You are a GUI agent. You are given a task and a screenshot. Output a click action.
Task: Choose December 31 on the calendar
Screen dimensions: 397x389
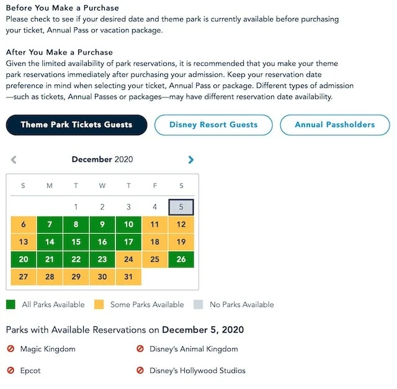click(128, 277)
